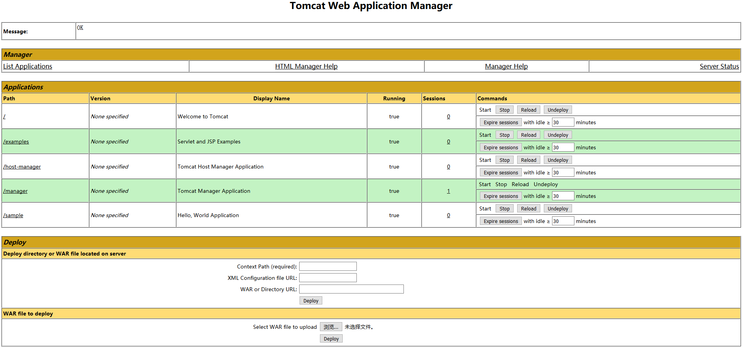This screenshot has height=348, width=743.
Task: Open sessions count for /examples row
Action: pos(449,141)
